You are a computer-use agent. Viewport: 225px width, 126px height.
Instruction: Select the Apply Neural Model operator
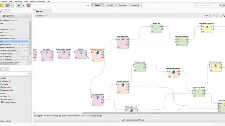tap(182, 42)
